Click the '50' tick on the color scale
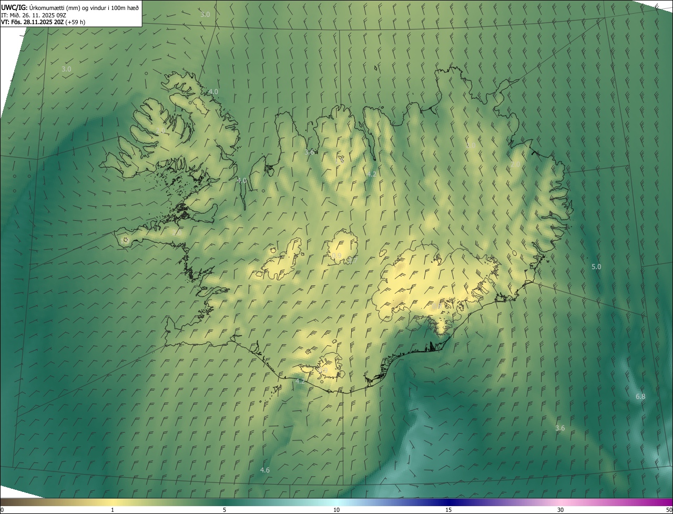 pyautogui.click(x=669, y=510)
